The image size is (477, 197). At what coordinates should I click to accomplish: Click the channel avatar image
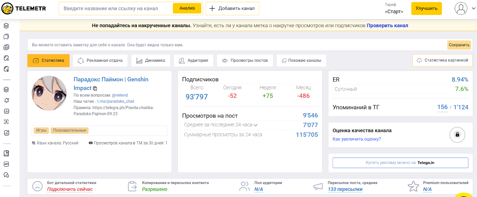[x=49, y=93]
